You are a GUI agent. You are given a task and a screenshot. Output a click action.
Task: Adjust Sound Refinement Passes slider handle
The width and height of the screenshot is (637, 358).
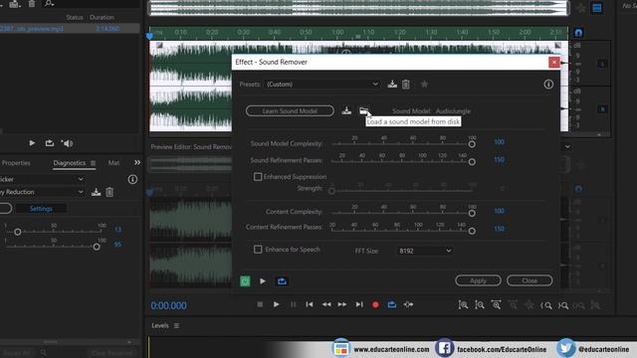pyautogui.click(x=472, y=161)
